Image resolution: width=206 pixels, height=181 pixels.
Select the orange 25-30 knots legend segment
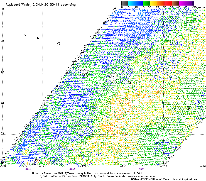click(161, 3)
